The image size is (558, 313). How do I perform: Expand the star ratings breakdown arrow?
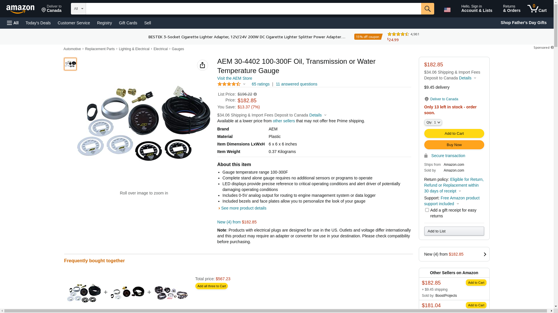coord(244,84)
